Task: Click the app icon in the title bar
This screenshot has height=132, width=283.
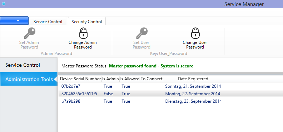Action: pos(4,4)
